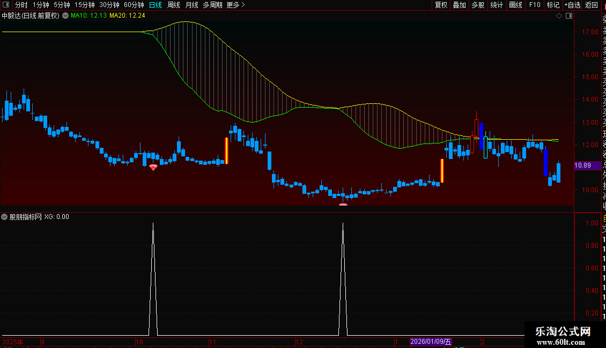Click the red signal marker below December lows

pos(343,204)
